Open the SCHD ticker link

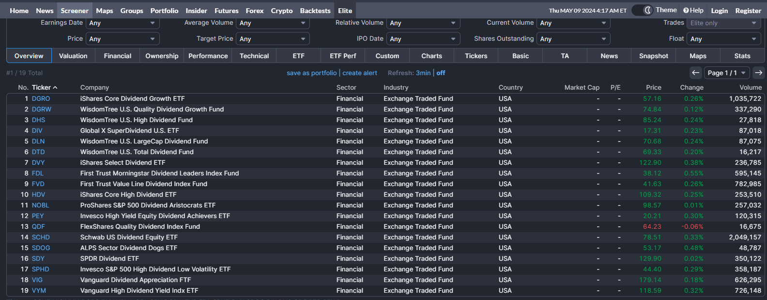[x=41, y=237]
